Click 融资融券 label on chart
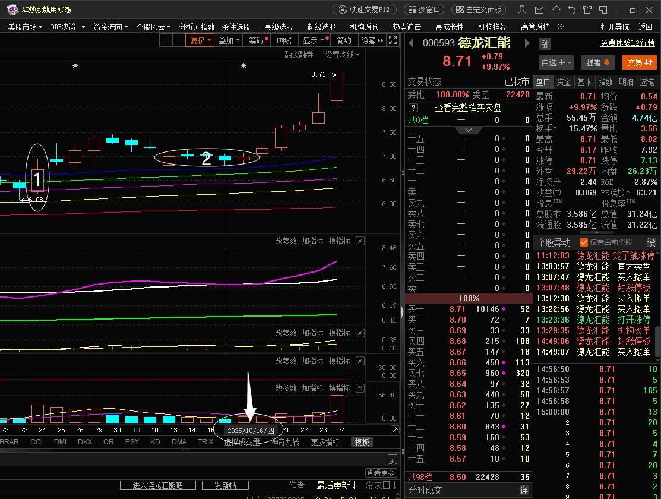The width and height of the screenshot is (661, 499). (x=299, y=55)
